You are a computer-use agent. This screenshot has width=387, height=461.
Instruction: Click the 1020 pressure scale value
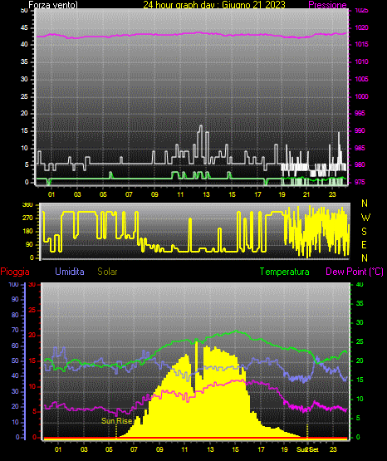[361, 27]
